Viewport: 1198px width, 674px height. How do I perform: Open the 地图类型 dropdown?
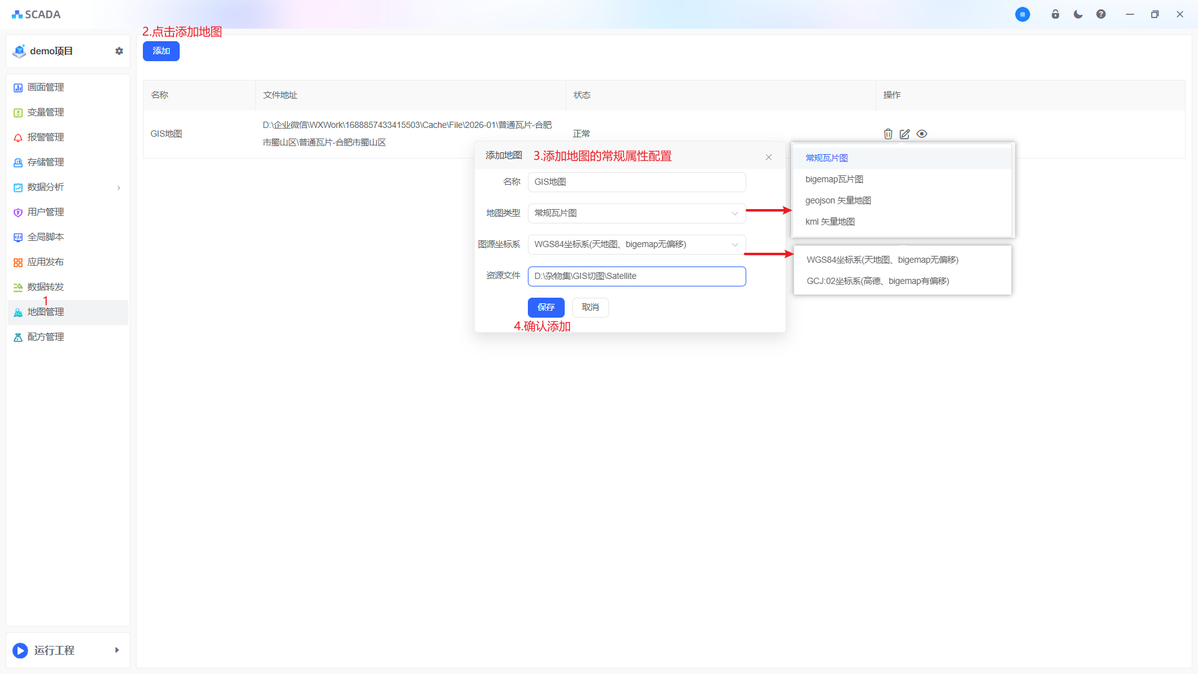click(x=636, y=213)
